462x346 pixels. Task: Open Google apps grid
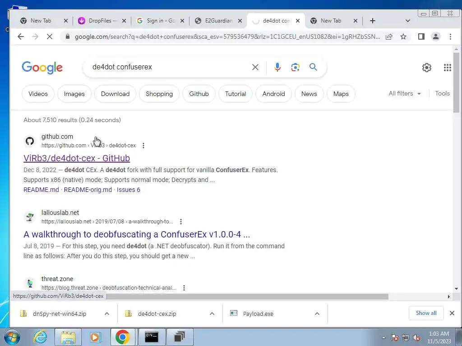pyautogui.click(x=447, y=68)
